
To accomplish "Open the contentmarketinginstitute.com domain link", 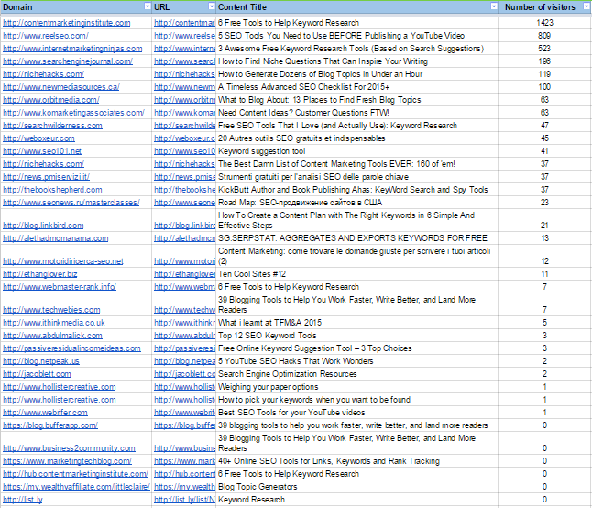I will 67,23.
